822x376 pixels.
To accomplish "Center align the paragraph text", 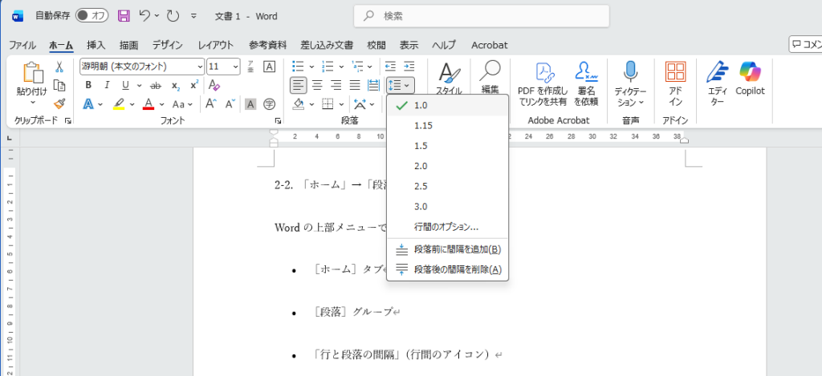I will (x=317, y=85).
